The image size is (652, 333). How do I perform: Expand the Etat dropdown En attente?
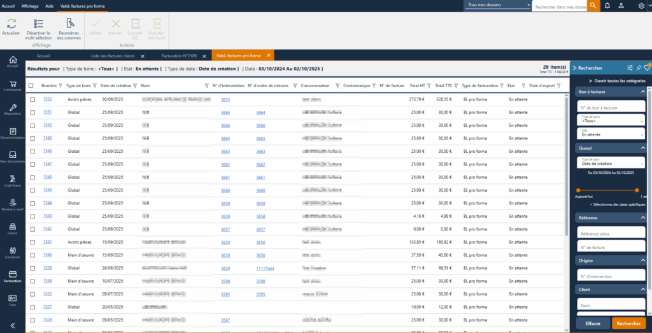coord(611,134)
